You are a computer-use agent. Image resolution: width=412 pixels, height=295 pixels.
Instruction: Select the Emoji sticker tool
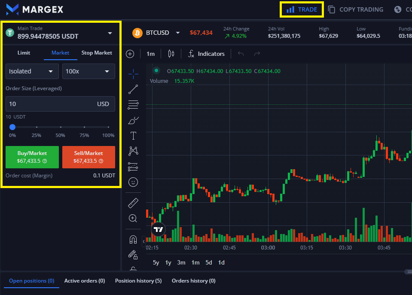pyautogui.click(x=133, y=182)
